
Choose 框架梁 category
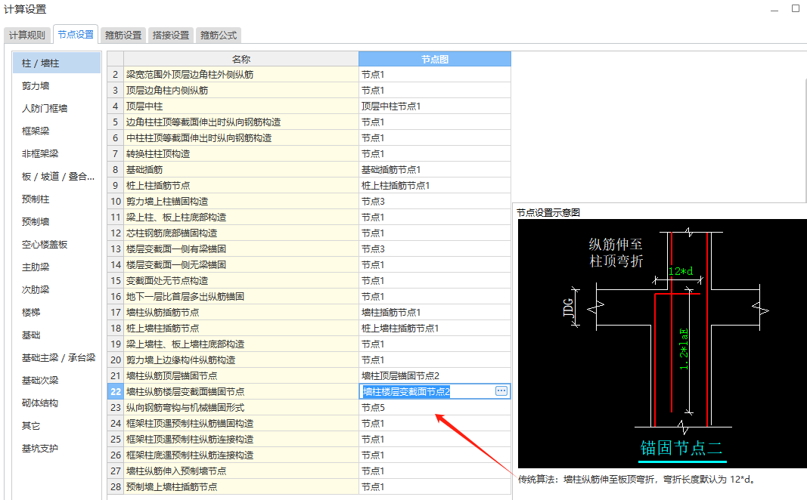coord(57,131)
